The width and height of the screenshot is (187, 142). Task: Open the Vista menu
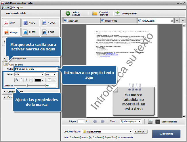(x=13, y=7)
